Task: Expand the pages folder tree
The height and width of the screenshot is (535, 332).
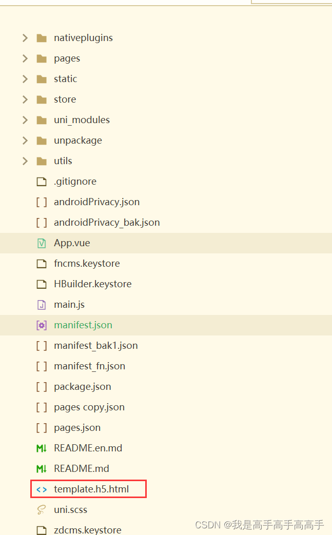Action: click(25, 58)
